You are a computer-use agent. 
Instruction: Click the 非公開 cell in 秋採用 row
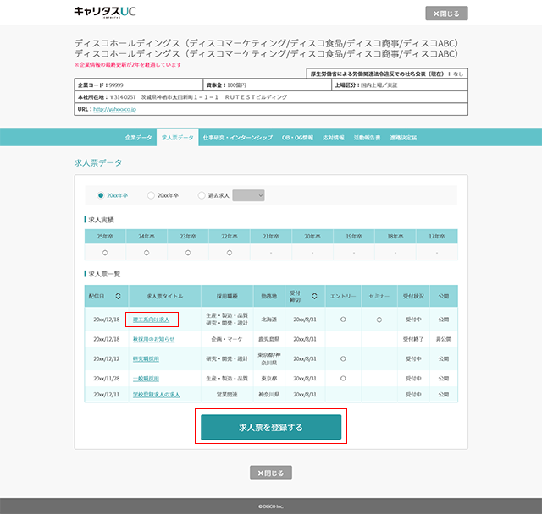pyautogui.click(x=444, y=340)
